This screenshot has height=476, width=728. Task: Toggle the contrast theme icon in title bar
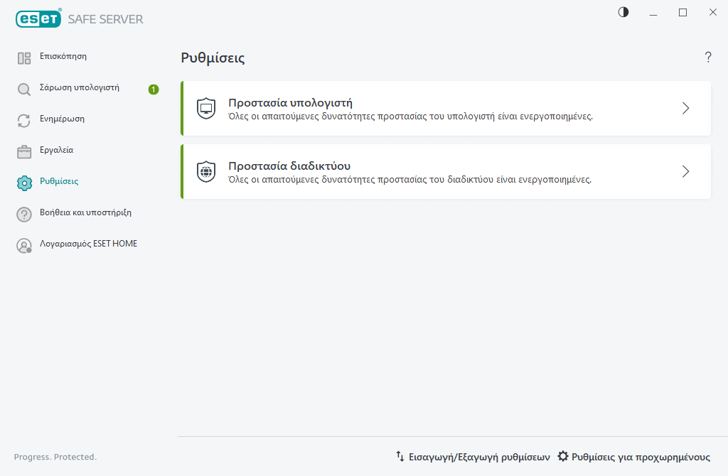pos(623,12)
